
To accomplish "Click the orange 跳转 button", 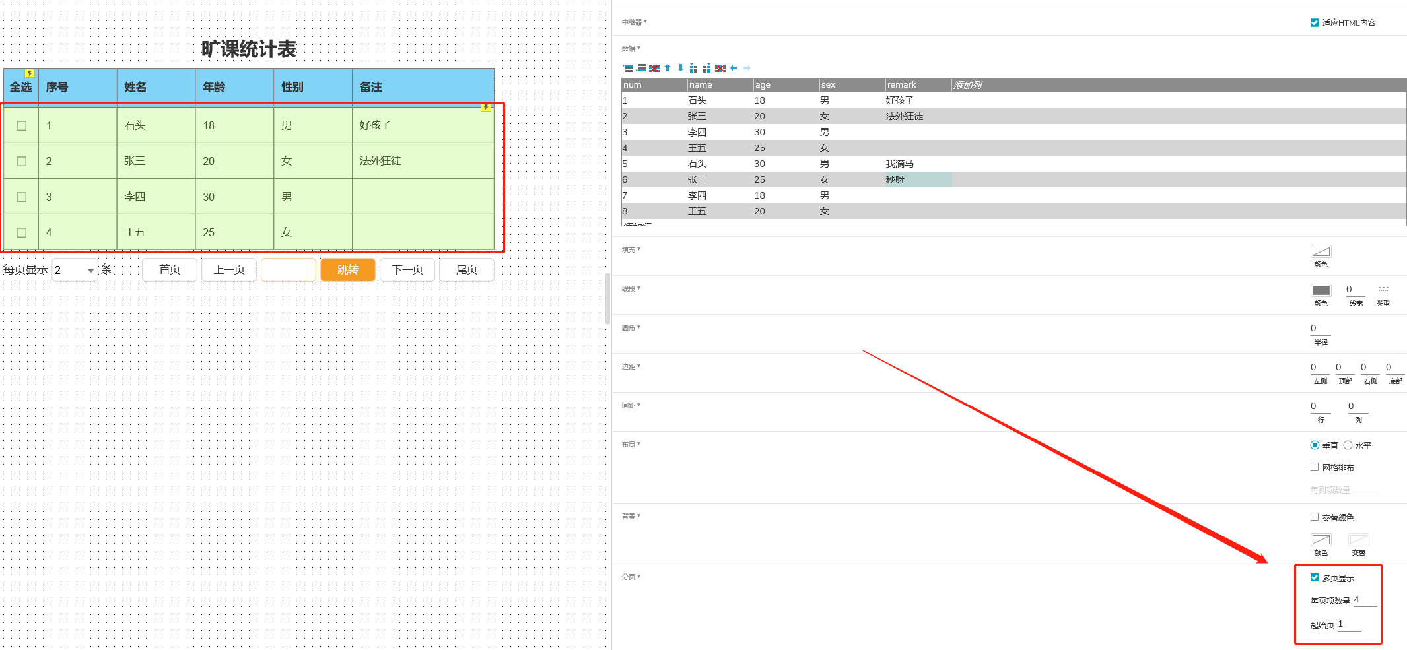I will (x=348, y=270).
